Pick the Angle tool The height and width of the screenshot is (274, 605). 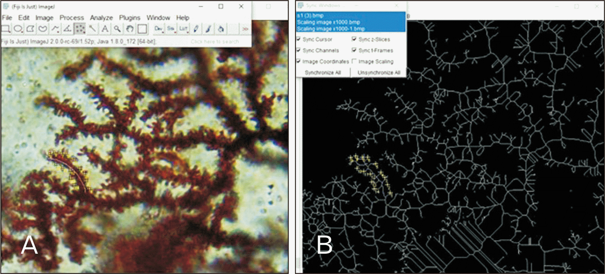tap(68, 29)
